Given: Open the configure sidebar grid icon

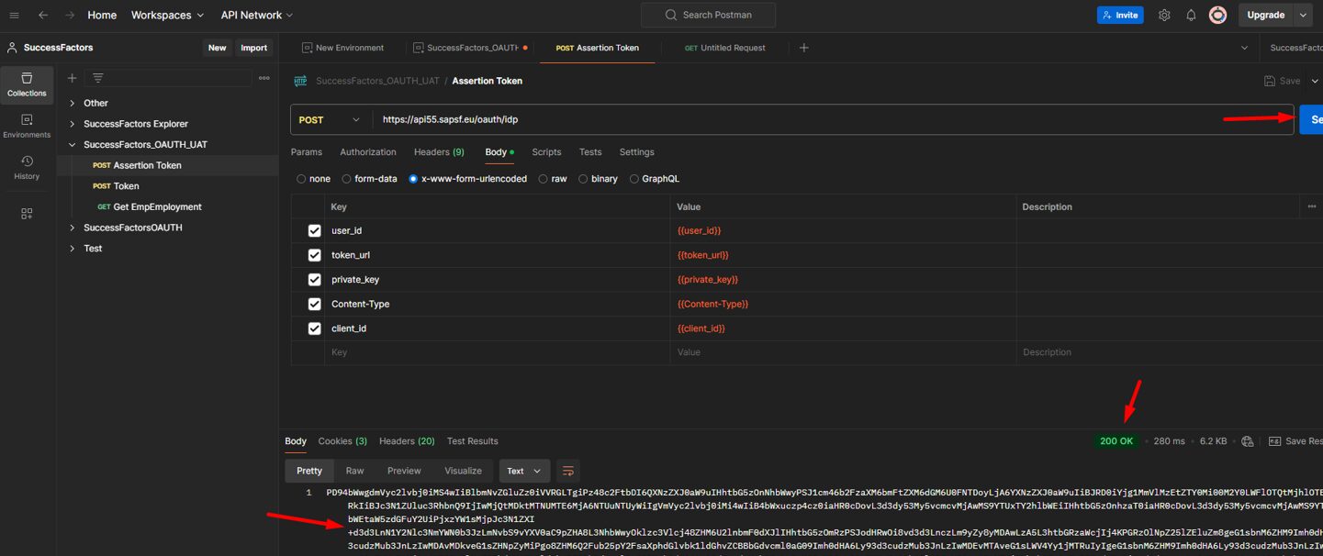Looking at the screenshot, I should click(27, 214).
